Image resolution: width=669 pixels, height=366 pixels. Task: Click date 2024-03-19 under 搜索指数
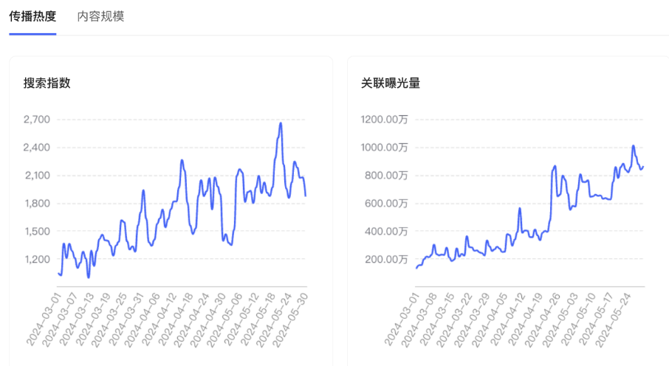pos(92,319)
